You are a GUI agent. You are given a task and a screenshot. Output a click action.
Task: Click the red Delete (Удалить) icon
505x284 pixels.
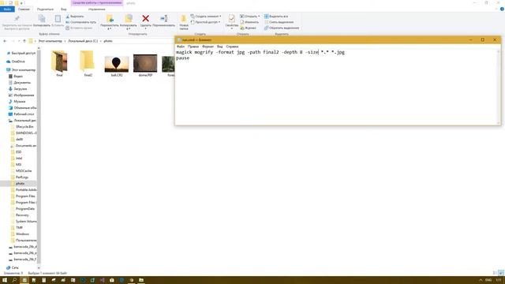(145, 19)
